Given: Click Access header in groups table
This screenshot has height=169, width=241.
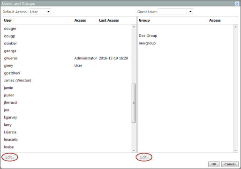Looking at the screenshot, I should tap(215, 20).
